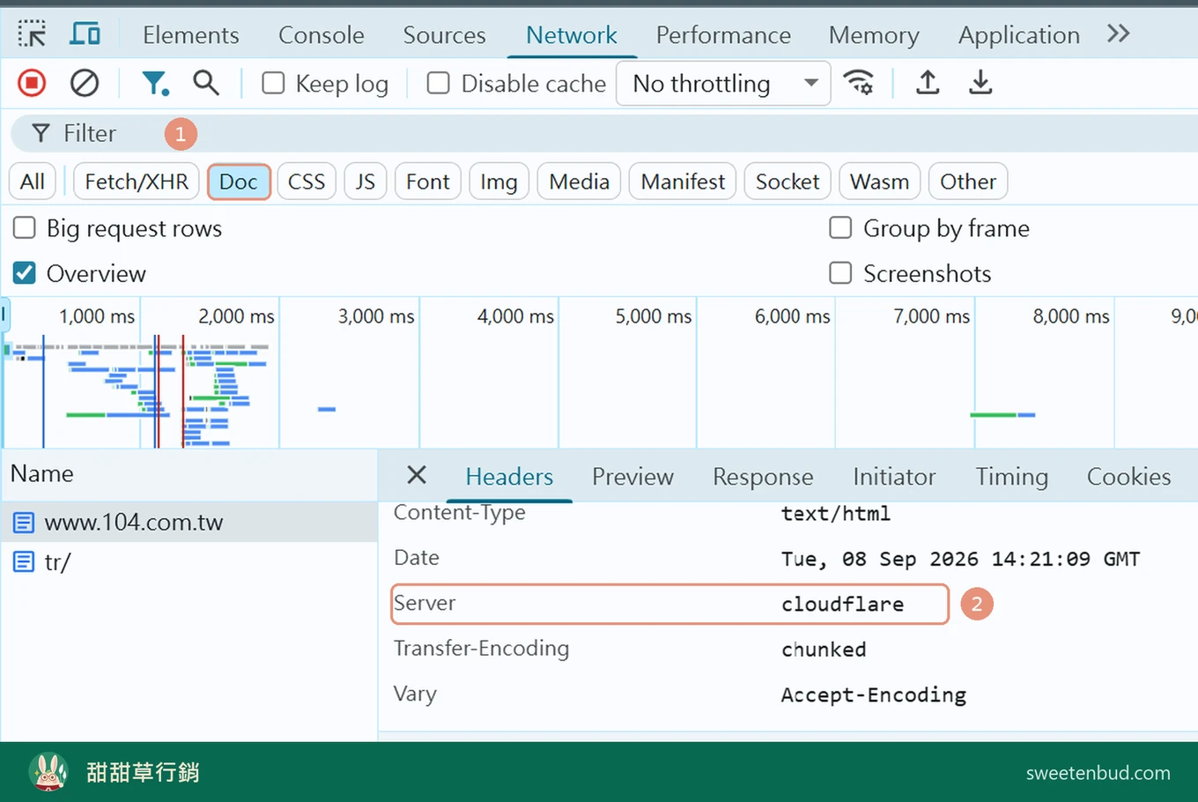Toggle the blue filter funnel icon
Image resolution: width=1198 pixels, height=802 pixels.
(155, 83)
